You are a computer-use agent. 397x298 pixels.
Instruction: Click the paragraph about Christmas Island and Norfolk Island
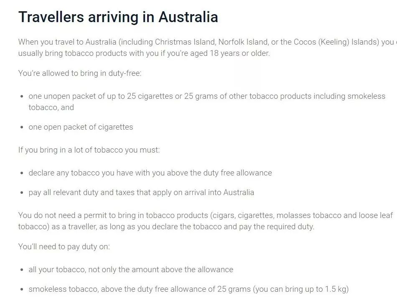point(207,48)
